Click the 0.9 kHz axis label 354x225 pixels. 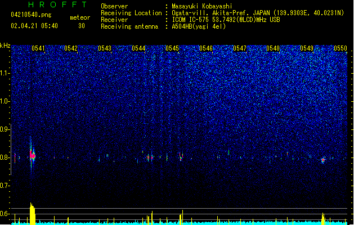(x=5, y=129)
